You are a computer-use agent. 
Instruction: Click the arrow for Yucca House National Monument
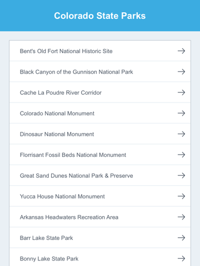181,196
